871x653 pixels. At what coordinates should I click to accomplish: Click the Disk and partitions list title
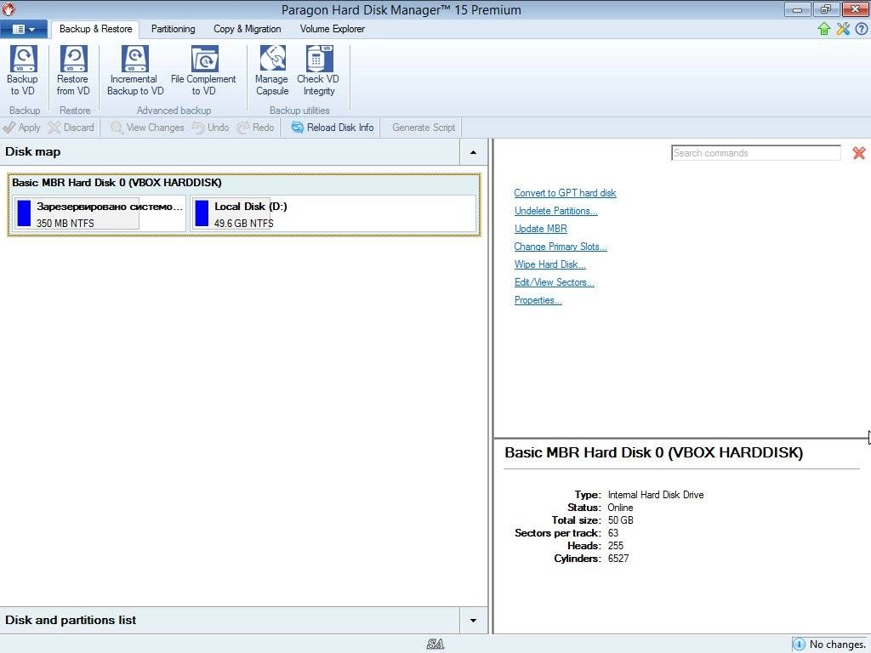pyautogui.click(x=71, y=620)
